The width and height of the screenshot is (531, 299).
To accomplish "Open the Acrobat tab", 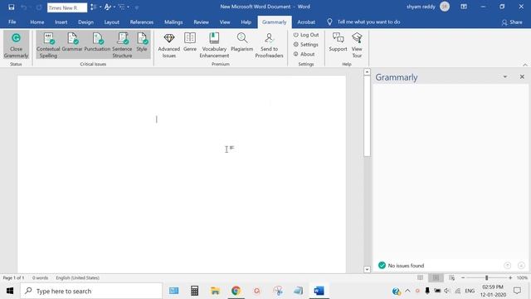I will coord(306,22).
